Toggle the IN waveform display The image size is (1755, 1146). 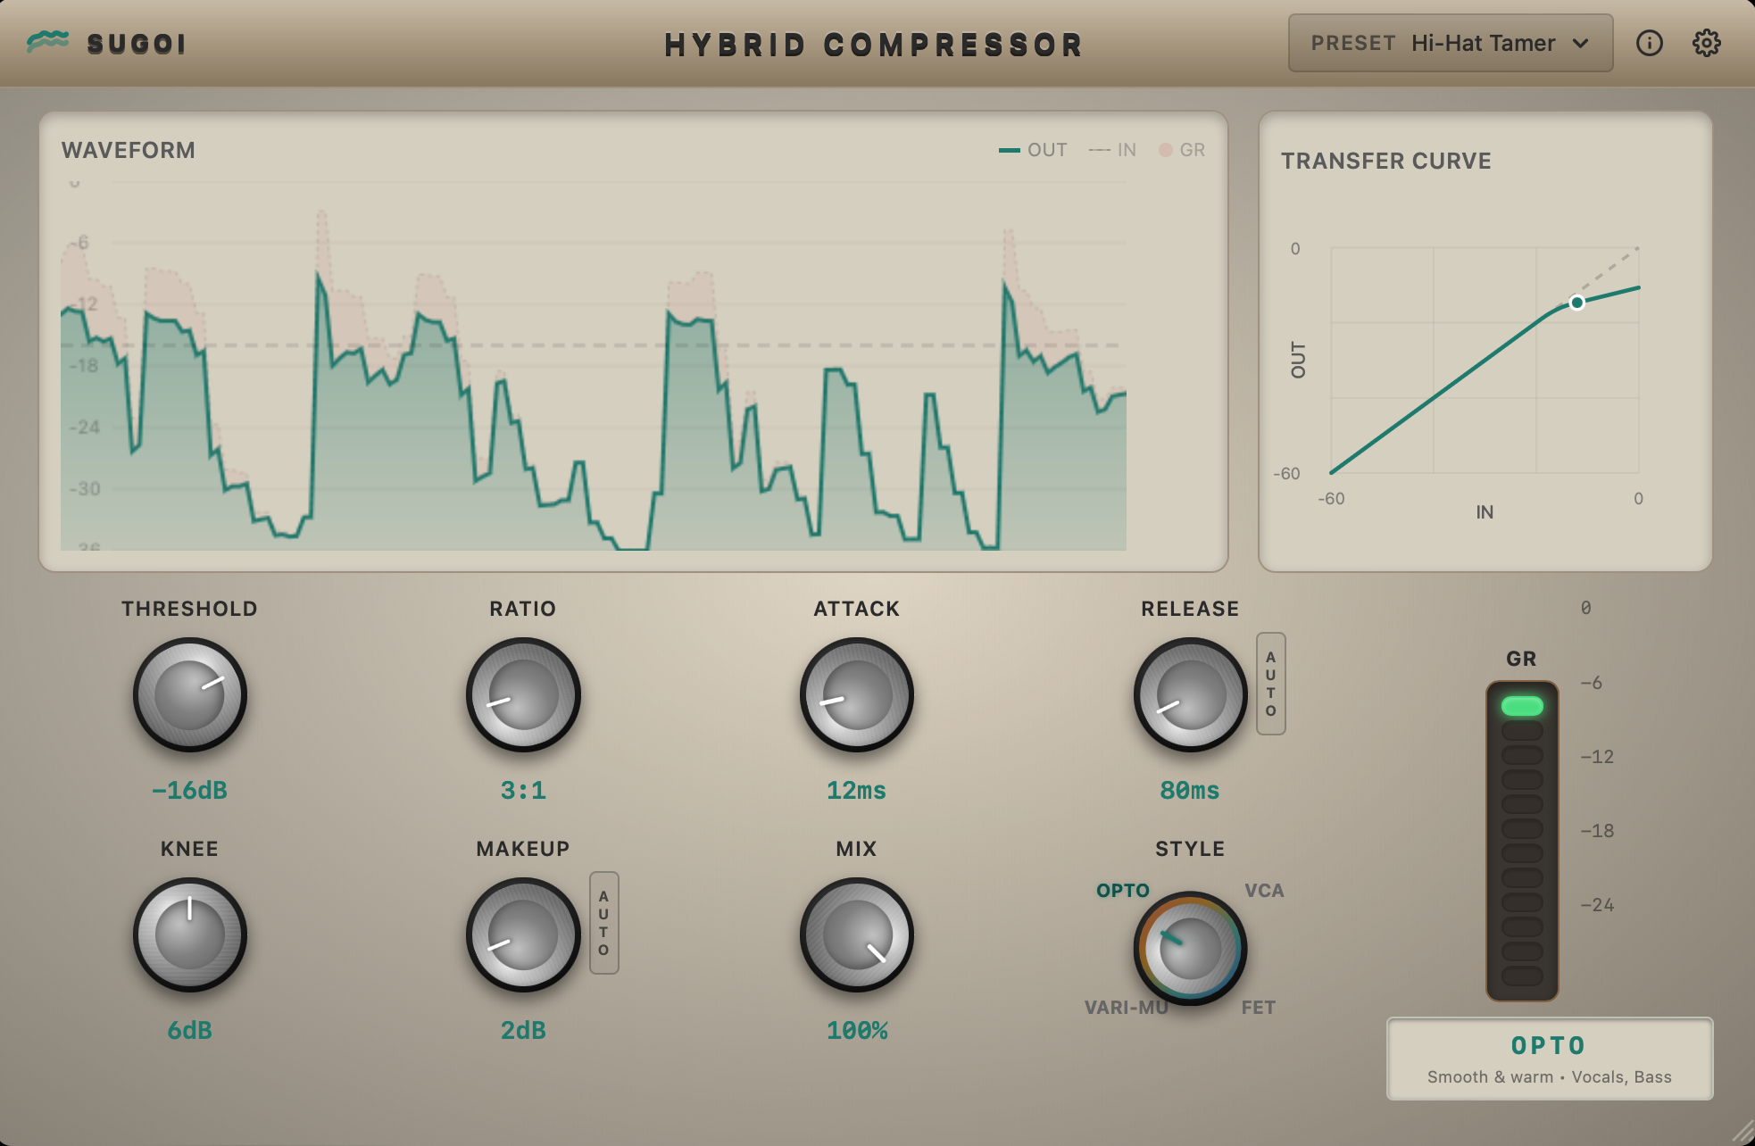[x=1113, y=149]
